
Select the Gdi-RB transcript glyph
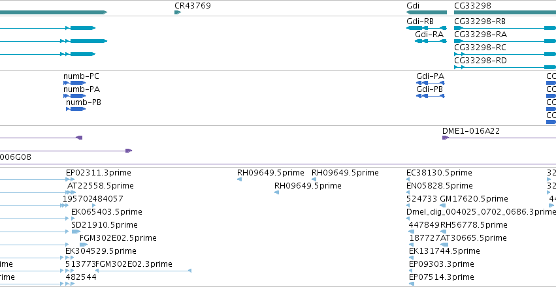424,29
